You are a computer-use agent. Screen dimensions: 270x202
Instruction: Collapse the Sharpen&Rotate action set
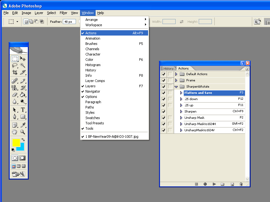[176, 87]
